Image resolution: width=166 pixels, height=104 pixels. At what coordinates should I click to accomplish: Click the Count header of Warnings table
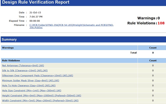tap(153, 48)
